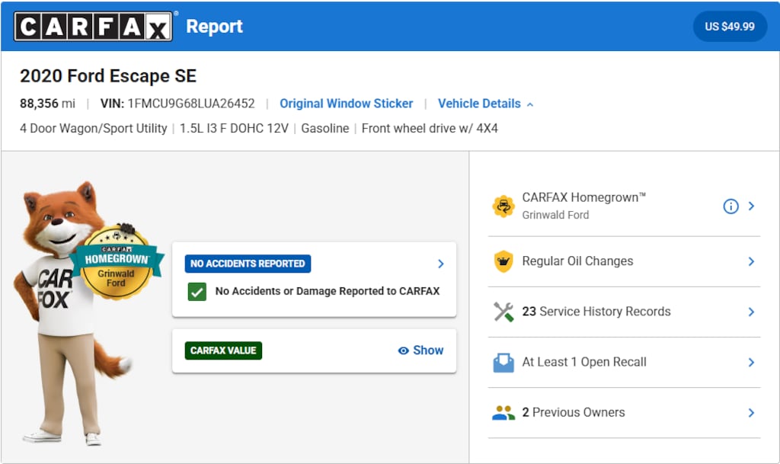Image resolution: width=780 pixels, height=464 pixels.
Task: Click the Front wheel drive w/ 4X4 text
Action: 430,128
